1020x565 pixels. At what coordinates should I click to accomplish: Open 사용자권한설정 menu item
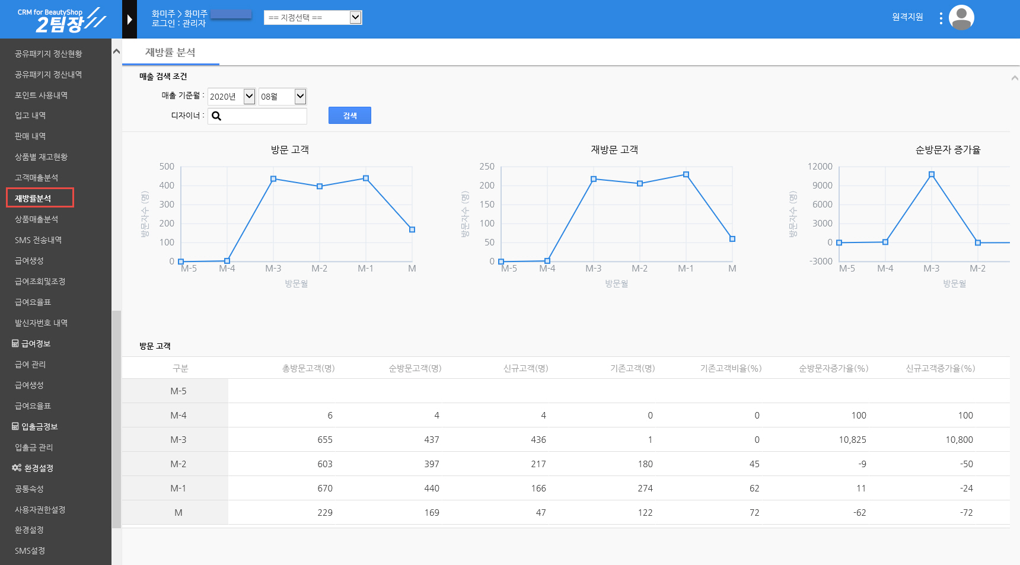[40, 510]
